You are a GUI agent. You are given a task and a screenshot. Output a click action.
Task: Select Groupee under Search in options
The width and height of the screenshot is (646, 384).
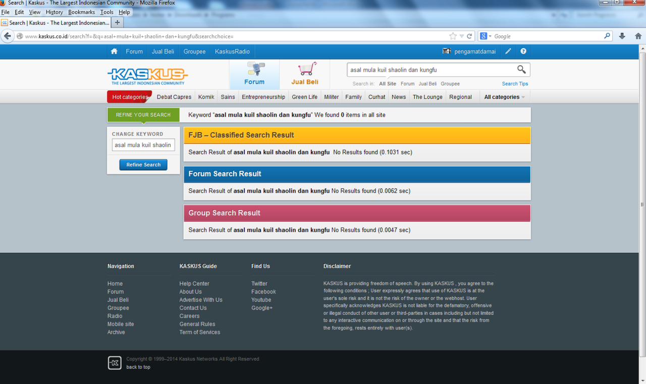pos(450,84)
